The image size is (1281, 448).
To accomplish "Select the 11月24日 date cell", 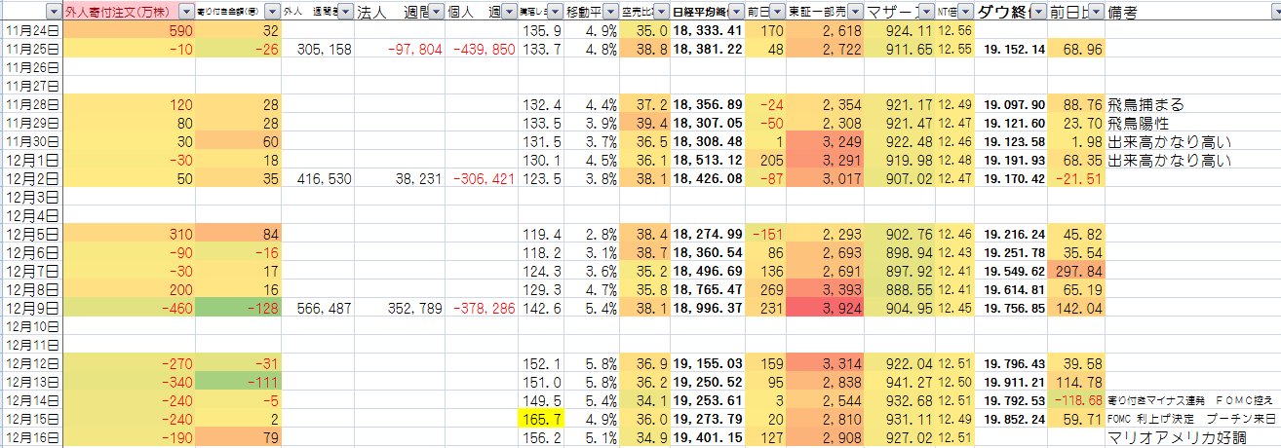I will (32, 30).
